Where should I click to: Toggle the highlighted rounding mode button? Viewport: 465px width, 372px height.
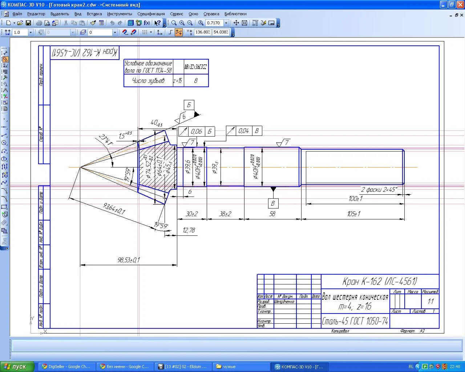(179, 32)
